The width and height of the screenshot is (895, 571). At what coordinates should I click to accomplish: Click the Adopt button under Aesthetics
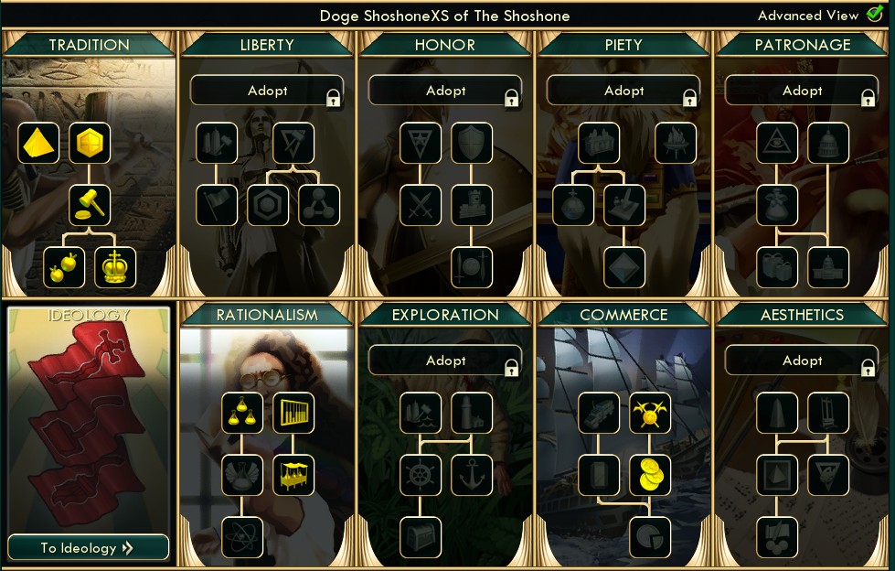802,361
